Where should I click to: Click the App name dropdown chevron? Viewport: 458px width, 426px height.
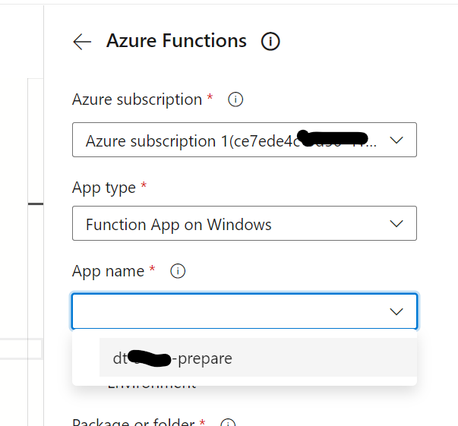click(396, 311)
